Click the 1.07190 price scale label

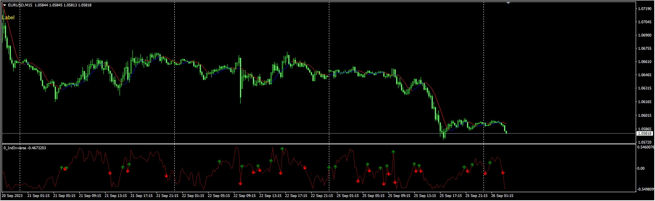[x=645, y=8]
